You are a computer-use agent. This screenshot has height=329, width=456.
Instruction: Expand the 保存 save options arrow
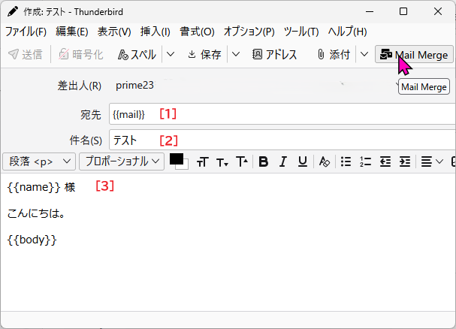pos(236,54)
